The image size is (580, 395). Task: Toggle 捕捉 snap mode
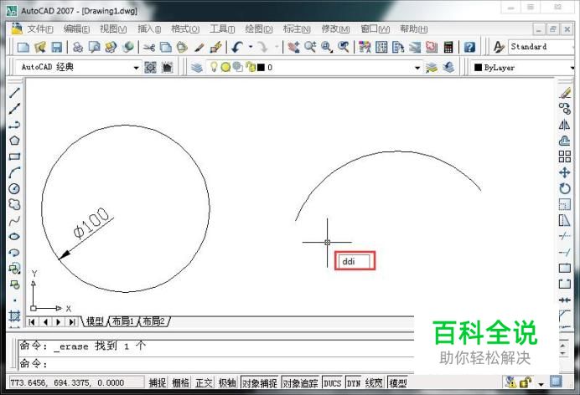158,382
